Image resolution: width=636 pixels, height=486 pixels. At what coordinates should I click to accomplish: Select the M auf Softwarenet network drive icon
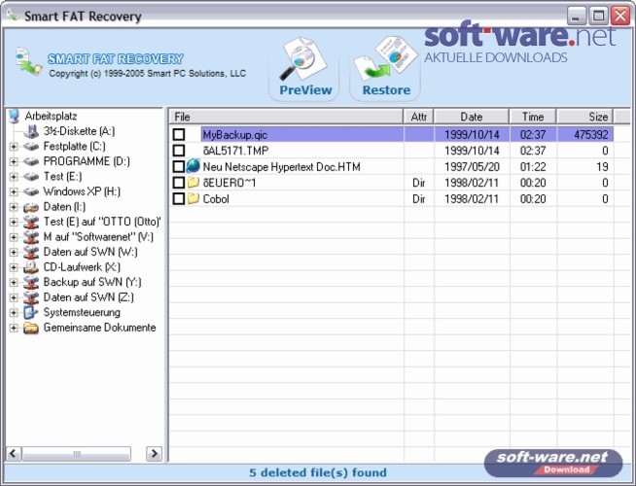[x=31, y=237]
